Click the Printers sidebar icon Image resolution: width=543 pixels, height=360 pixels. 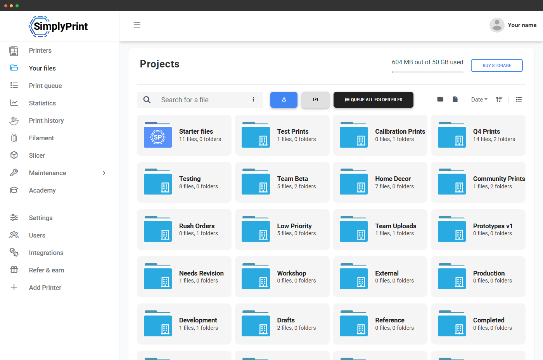(x=14, y=51)
